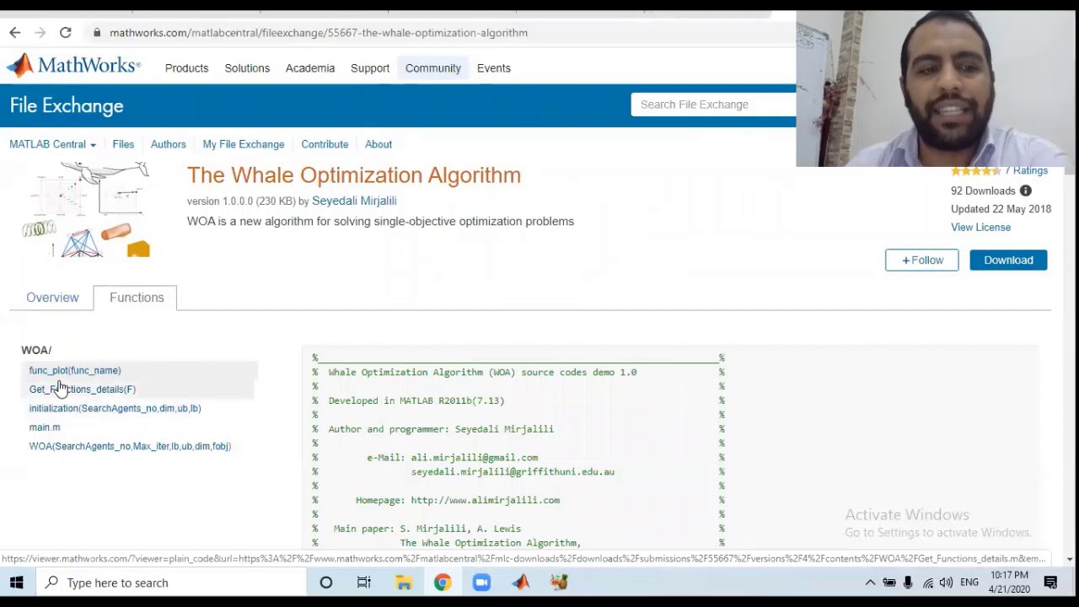Viewport: 1079px width, 607px height.
Task: Open Get_Functions_details(F) file
Action: pyautogui.click(x=83, y=389)
